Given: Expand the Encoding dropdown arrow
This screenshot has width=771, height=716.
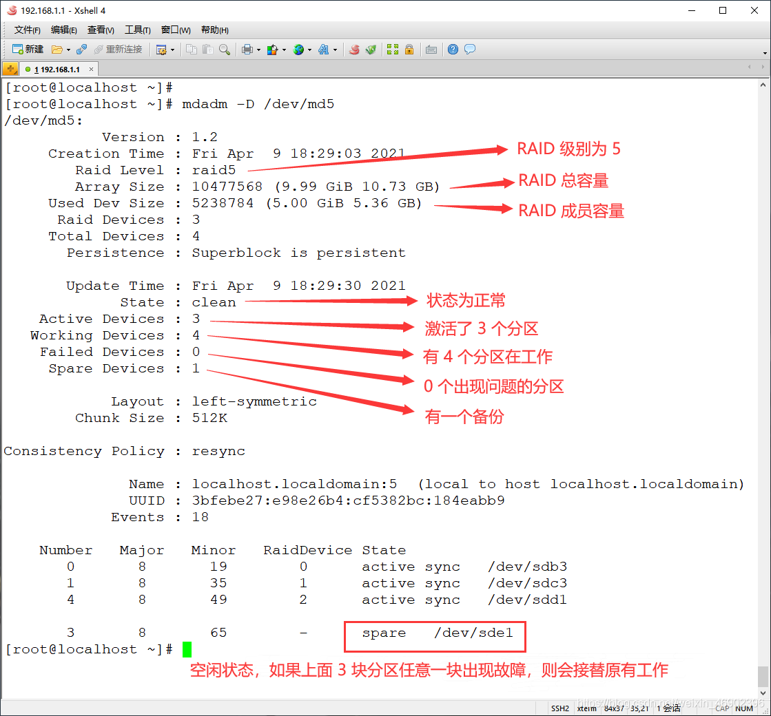Looking at the screenshot, I should (310, 50).
